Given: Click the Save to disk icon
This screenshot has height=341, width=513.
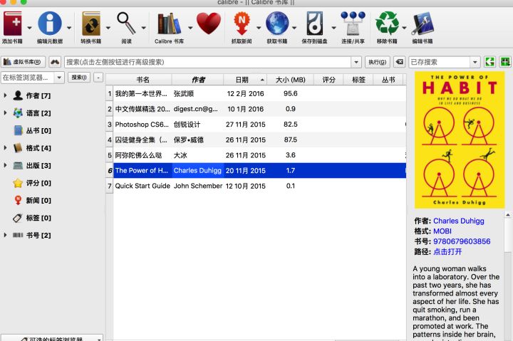Looking at the screenshot, I should click(314, 23).
